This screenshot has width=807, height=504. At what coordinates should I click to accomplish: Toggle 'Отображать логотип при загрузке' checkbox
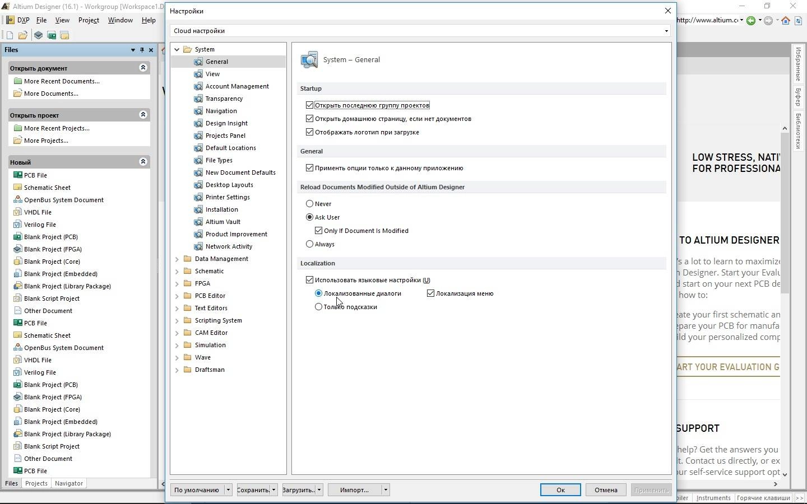coord(309,132)
